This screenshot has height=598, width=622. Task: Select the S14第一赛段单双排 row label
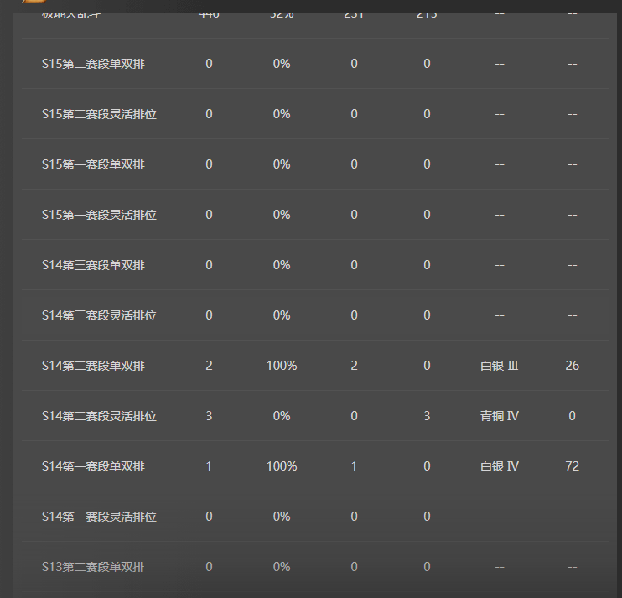[93, 466]
